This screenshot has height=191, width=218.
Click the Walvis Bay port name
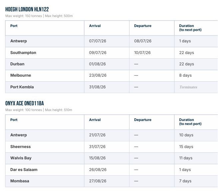21,158
